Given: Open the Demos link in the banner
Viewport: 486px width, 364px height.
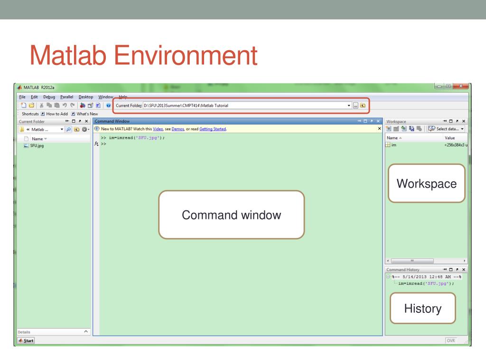Looking at the screenshot, I should (x=178, y=129).
